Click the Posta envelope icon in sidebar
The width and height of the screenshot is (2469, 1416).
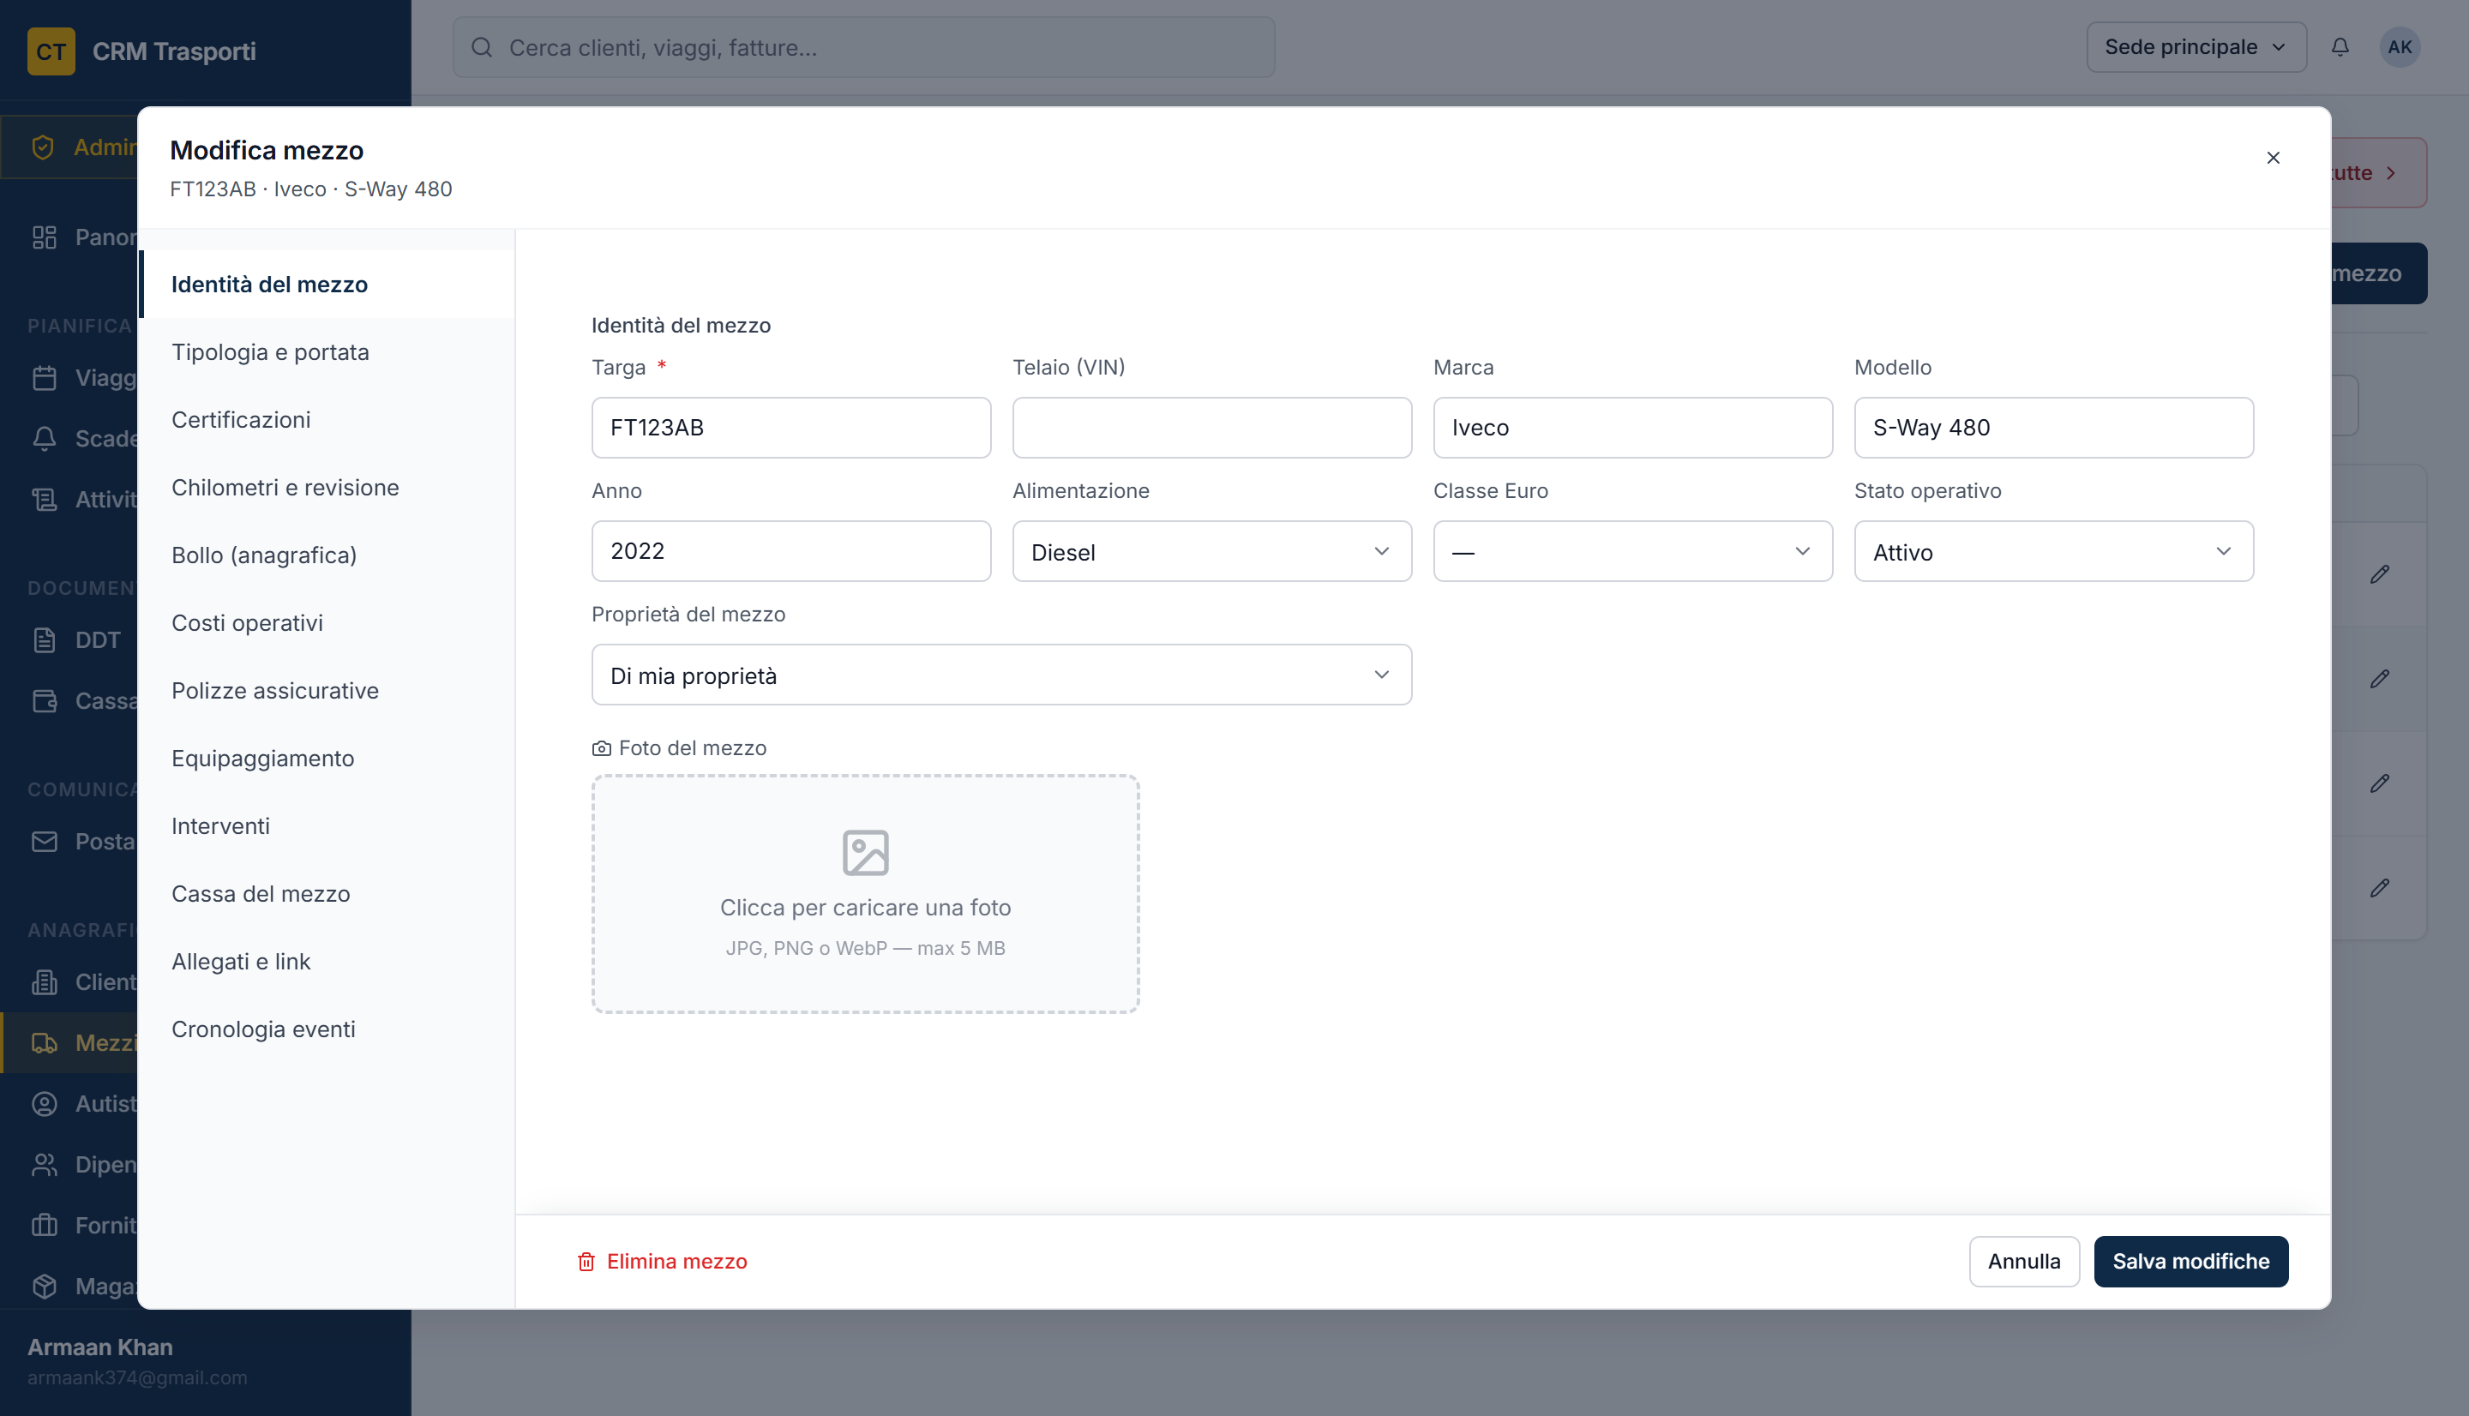point(45,841)
